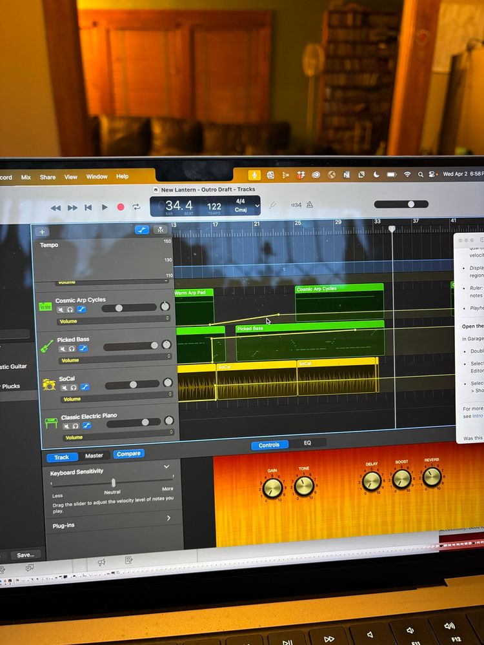Click the Cosmic Arp Cycles pan knob
This screenshot has height=645, width=484.
pyautogui.click(x=165, y=306)
